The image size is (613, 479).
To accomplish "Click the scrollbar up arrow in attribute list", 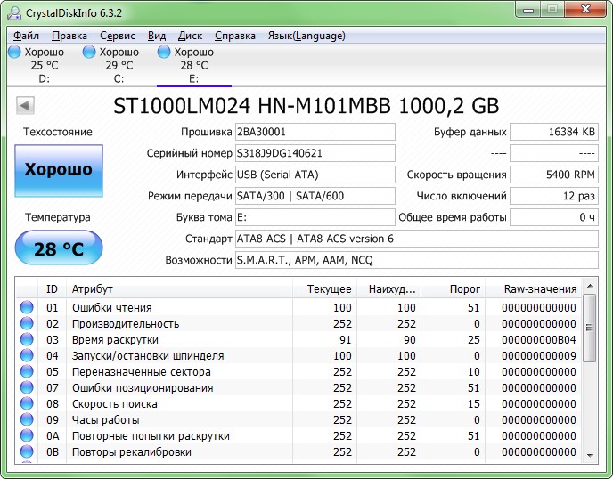I will [x=590, y=286].
